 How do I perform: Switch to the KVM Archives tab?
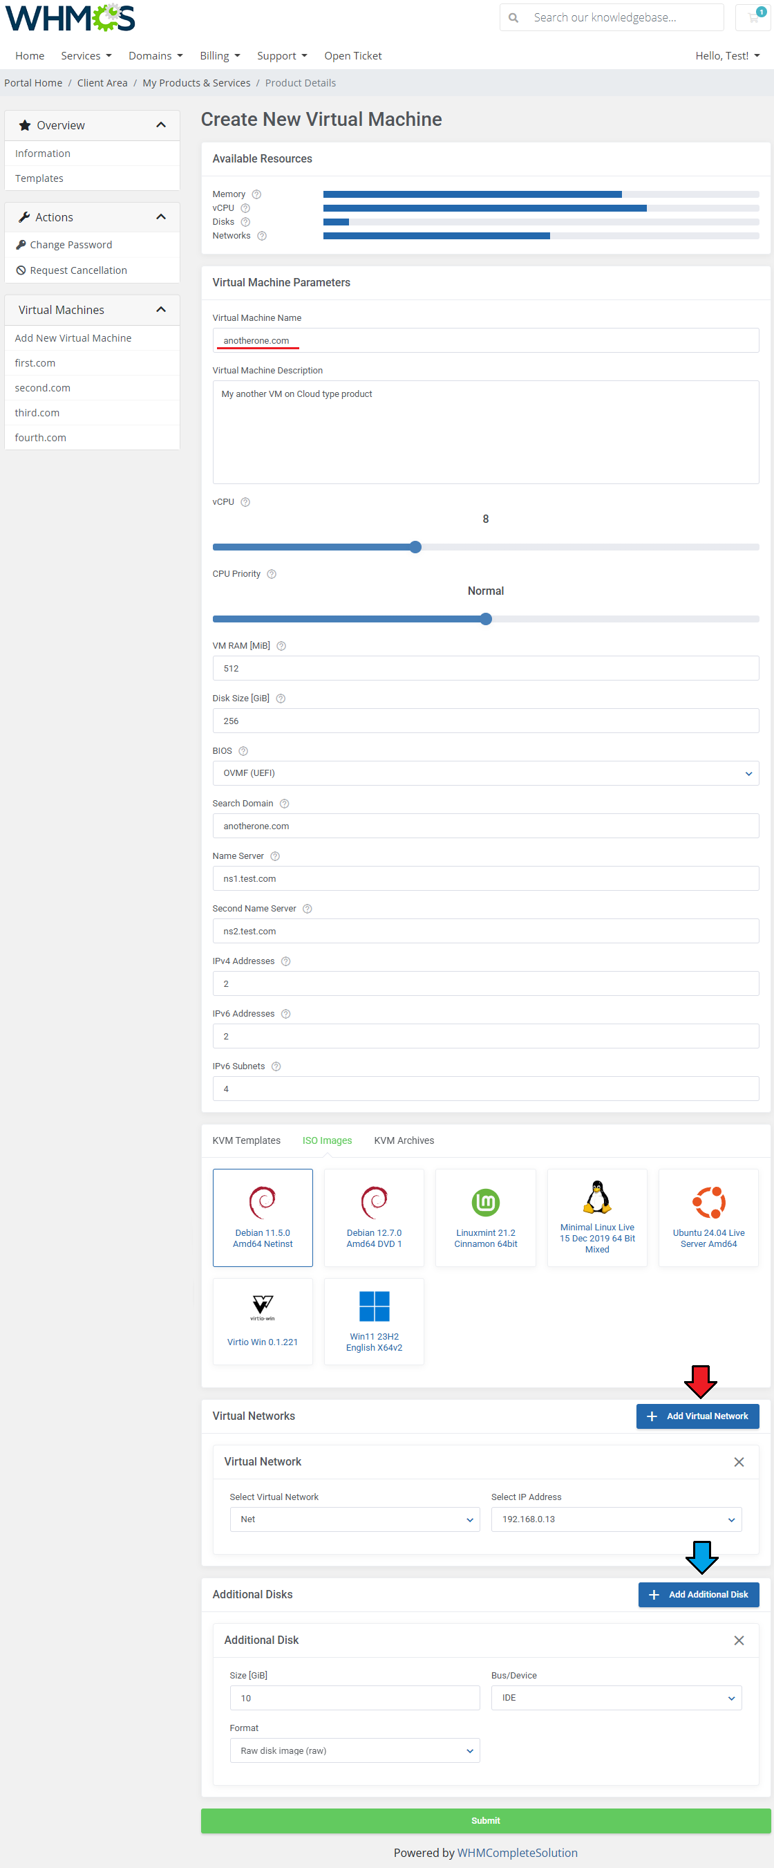tap(404, 1140)
